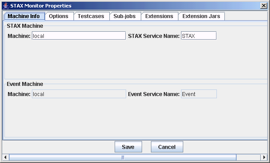
Task: Focus the STAX Service Name field
Action: 199,36
